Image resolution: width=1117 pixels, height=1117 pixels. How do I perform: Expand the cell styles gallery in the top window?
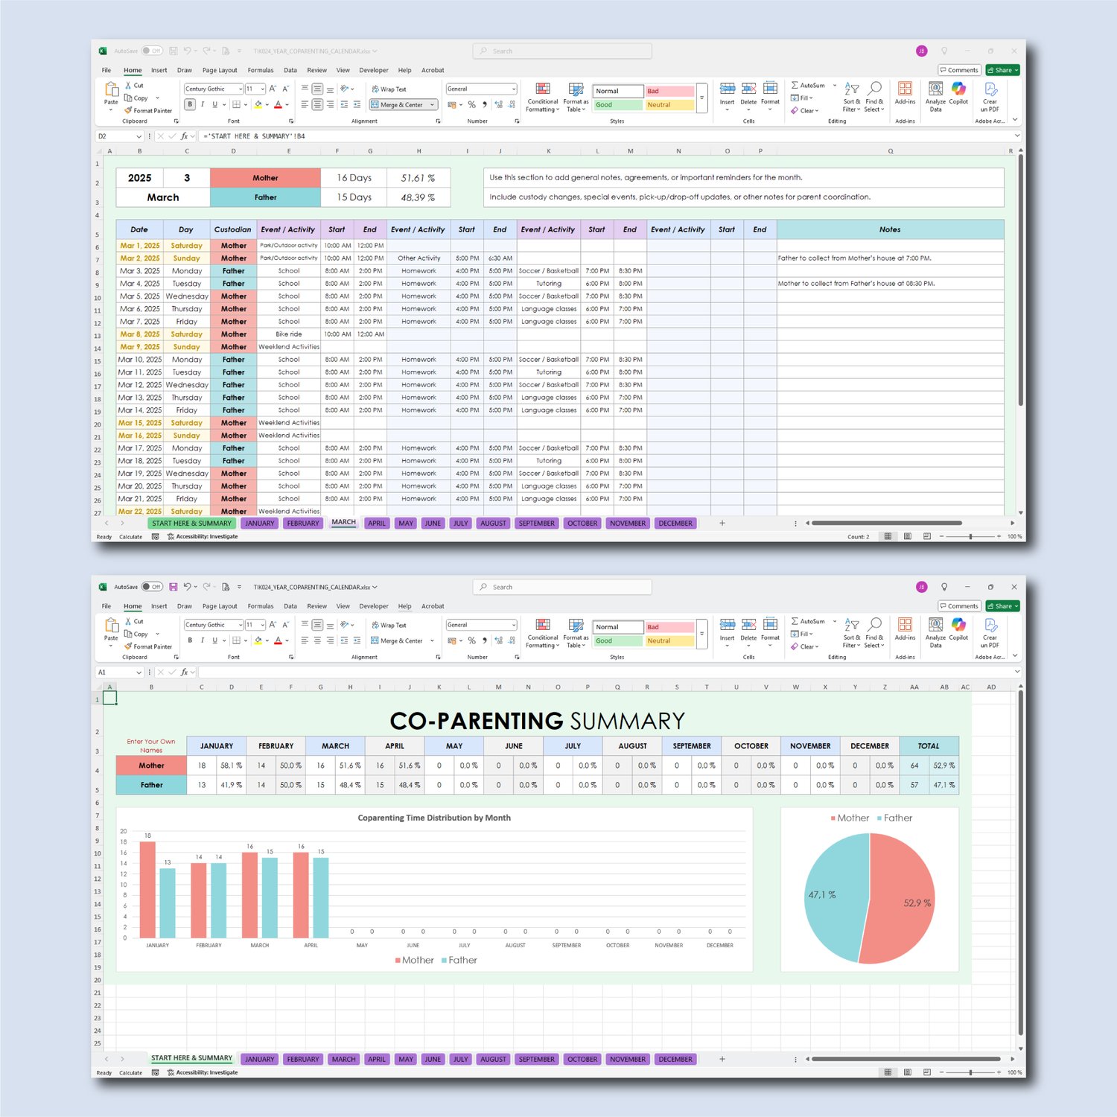[701, 98]
